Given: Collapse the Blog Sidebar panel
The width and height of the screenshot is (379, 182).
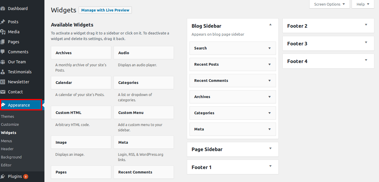Looking at the screenshot, I should pos(270,25).
